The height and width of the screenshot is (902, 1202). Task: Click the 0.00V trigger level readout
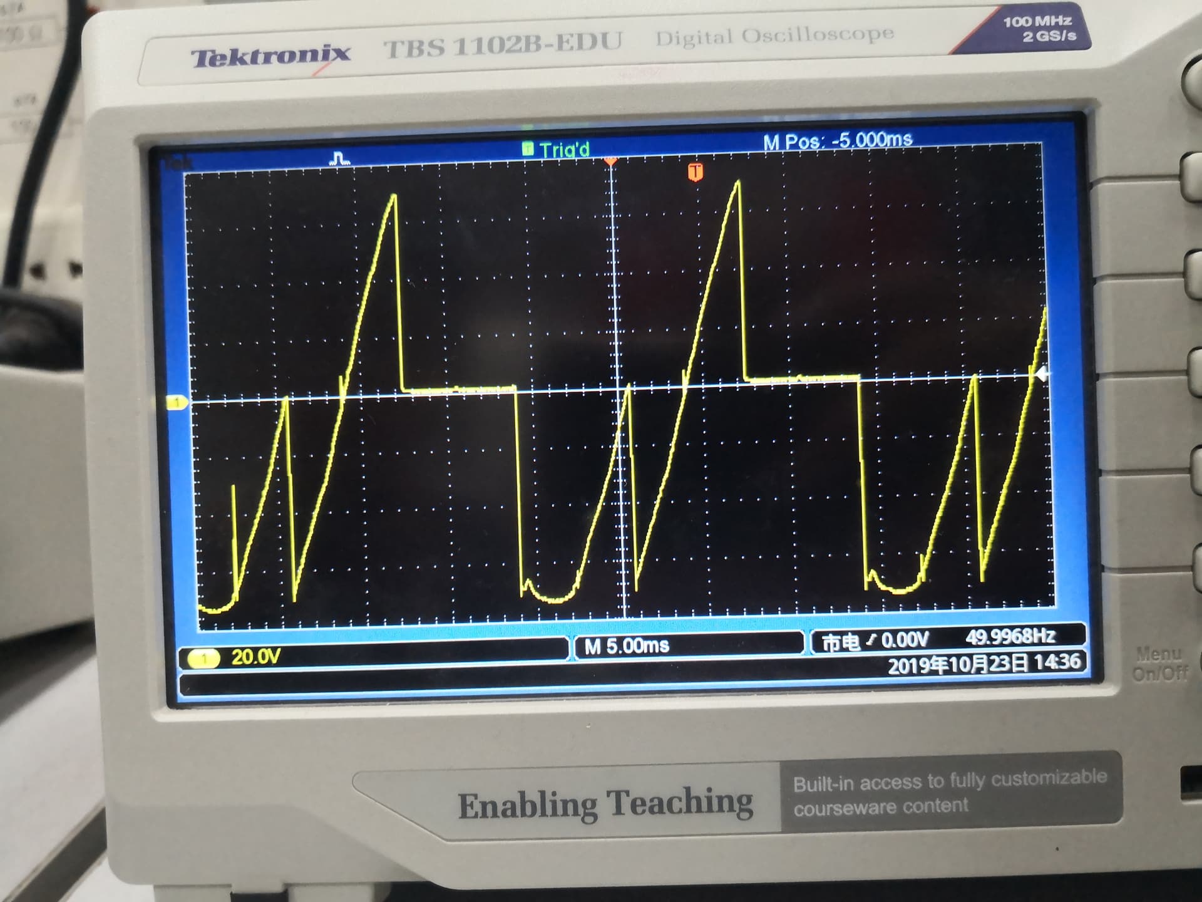[905, 640]
